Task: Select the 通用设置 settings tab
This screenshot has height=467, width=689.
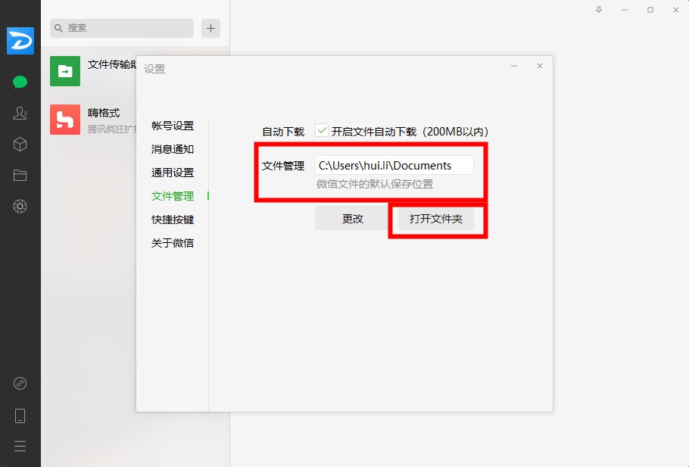Action: (x=173, y=173)
